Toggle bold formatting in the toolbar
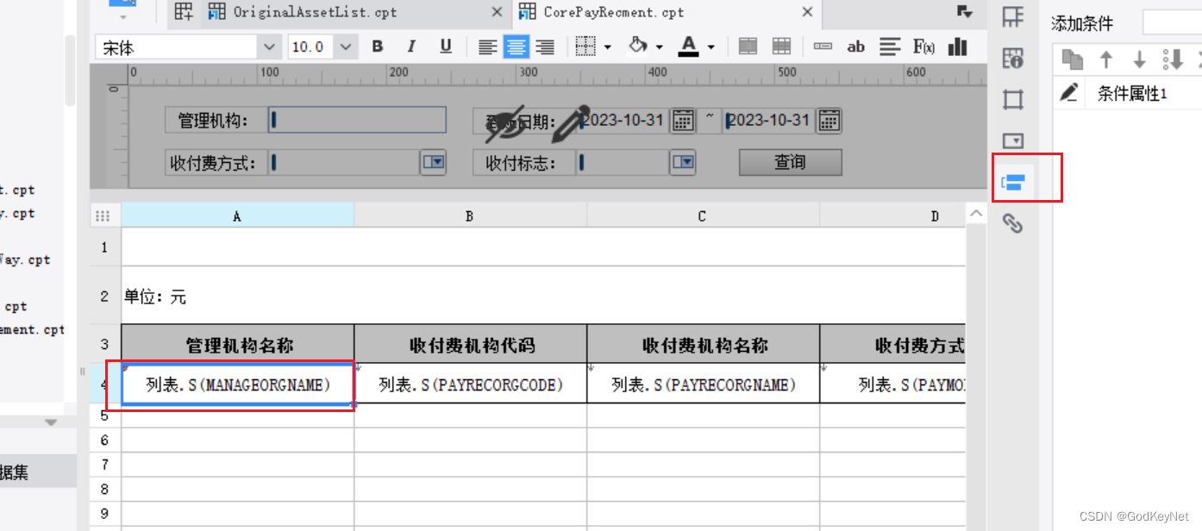The width and height of the screenshot is (1202, 531). [378, 47]
